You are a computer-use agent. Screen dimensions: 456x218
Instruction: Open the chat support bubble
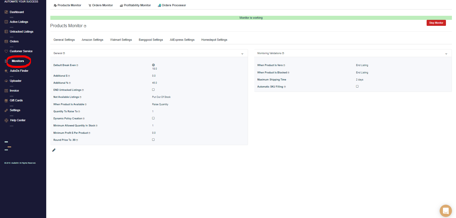pyautogui.click(x=446, y=211)
